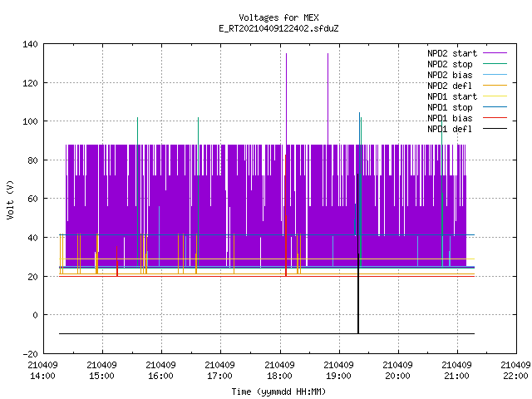The image size is (532, 399).
Task: Select the NPD1 bias legend label
Action: [x=450, y=118]
